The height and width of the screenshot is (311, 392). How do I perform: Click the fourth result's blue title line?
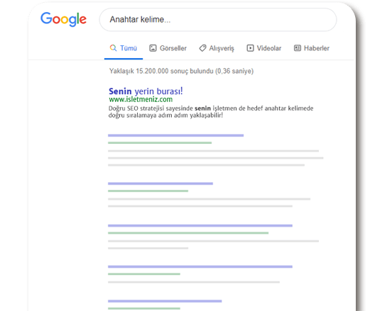click(200, 226)
